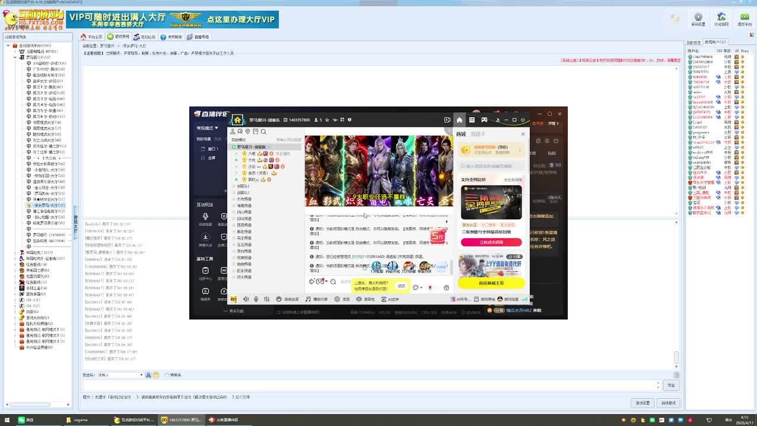757x426 pixels.
Task: Switch to the 平台主页 tab
Action: coord(92,37)
